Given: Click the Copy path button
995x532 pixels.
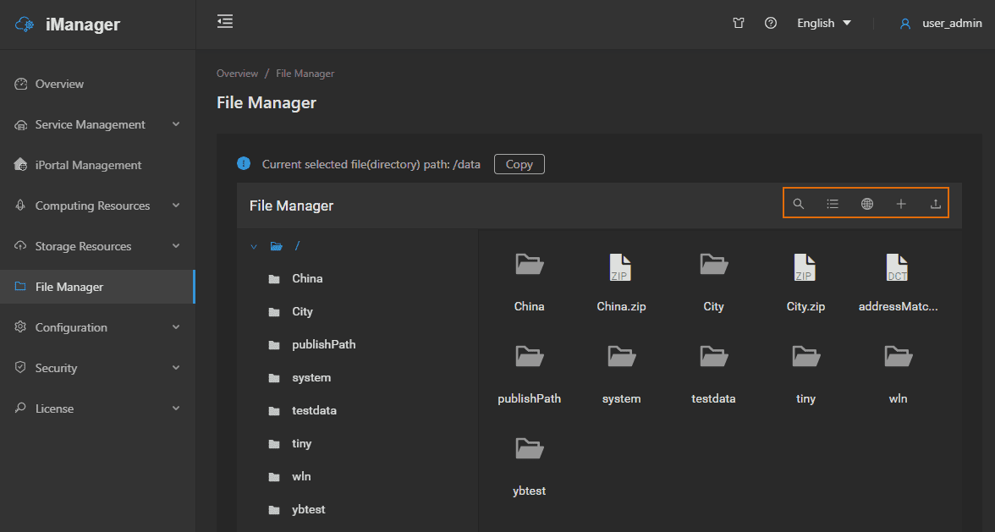Looking at the screenshot, I should coord(519,164).
